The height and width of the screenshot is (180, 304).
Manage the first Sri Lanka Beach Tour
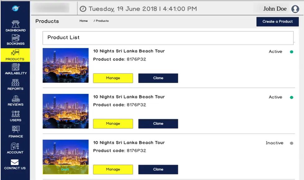point(113,78)
